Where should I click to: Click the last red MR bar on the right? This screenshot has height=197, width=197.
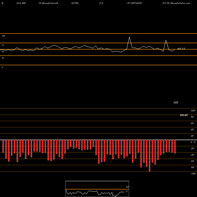click(x=175, y=147)
